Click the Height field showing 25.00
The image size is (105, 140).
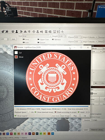pos(61,36)
